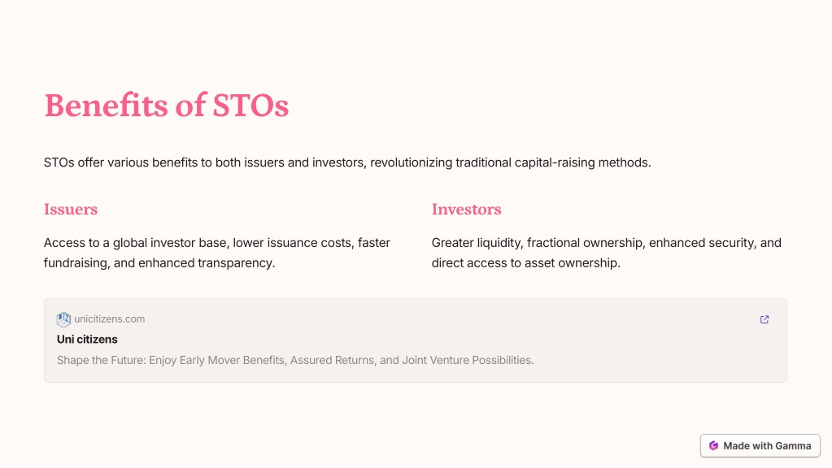Click the Uni citizens card title

[87, 339]
